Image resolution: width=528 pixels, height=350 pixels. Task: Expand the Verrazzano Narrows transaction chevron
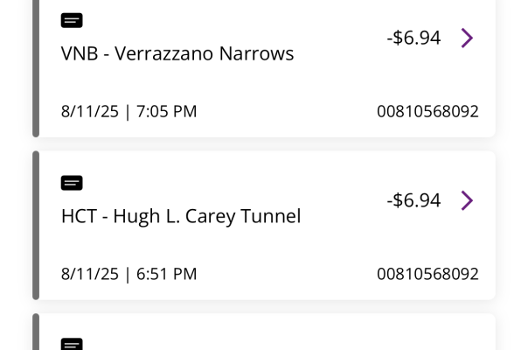[467, 38]
